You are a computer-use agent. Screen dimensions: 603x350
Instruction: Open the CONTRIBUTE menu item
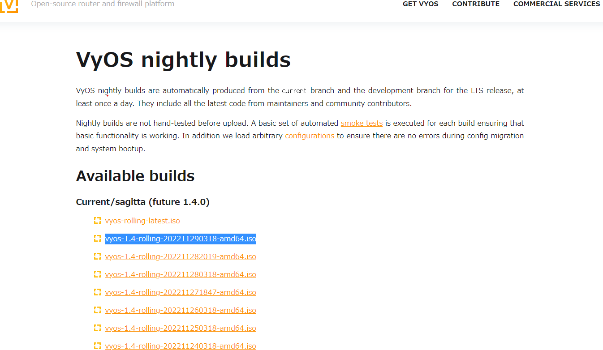tap(476, 4)
